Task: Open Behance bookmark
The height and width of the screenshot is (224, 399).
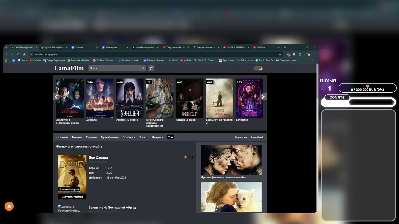Action: [154, 60]
